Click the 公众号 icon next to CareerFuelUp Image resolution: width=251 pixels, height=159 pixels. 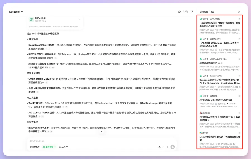tap(200, 76)
